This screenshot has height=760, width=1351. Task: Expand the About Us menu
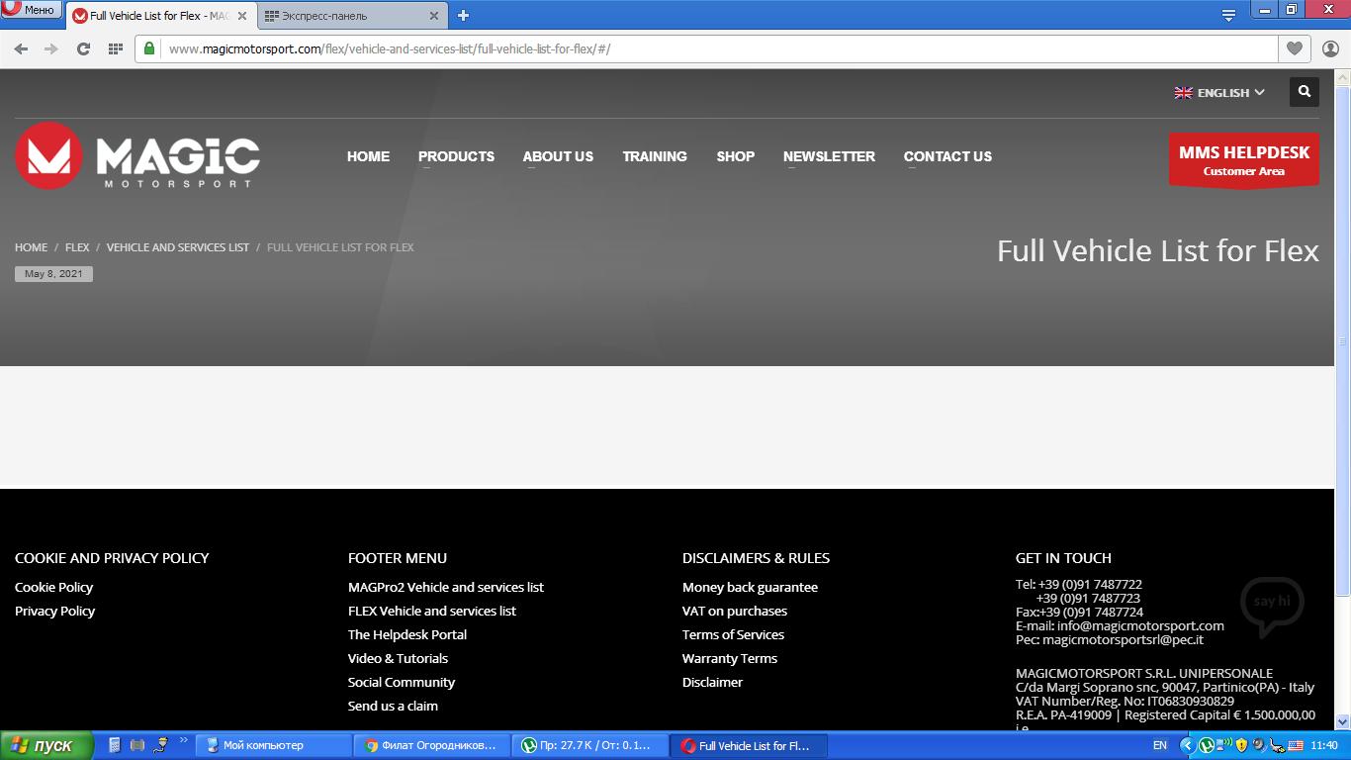[x=558, y=156]
